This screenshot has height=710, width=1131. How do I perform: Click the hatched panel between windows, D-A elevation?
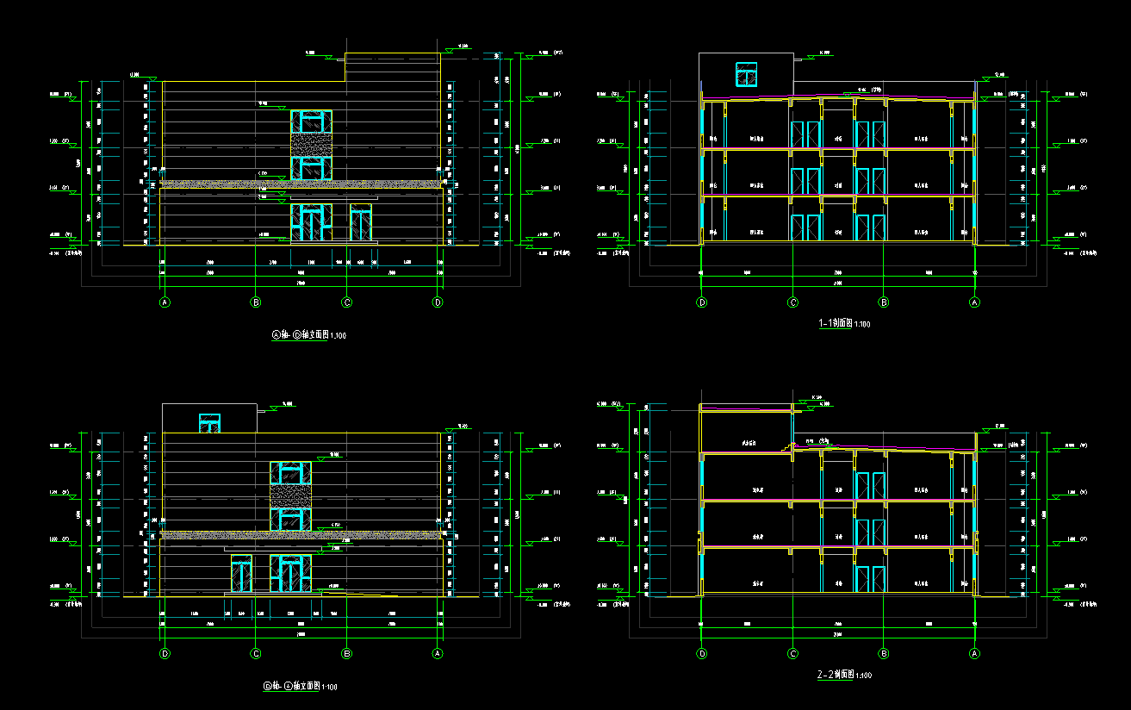coord(290,496)
